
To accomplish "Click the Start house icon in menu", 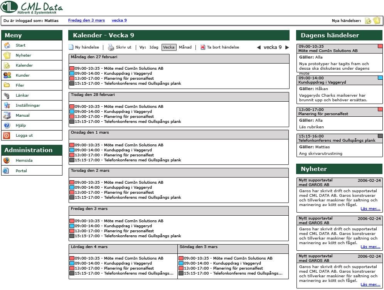I will coord(7,45).
